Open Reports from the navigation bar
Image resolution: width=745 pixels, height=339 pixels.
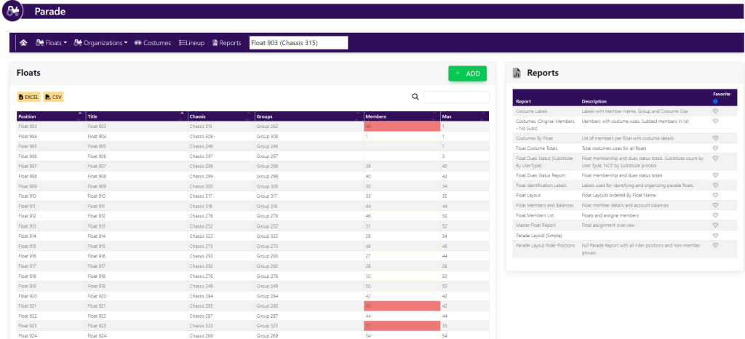tap(226, 43)
